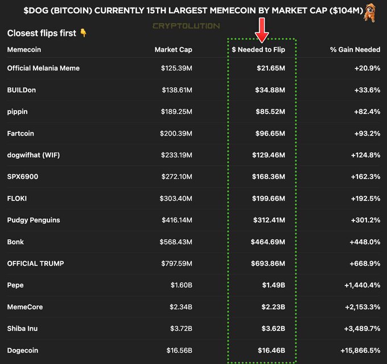387x364 pixels.
Task: Click the $16.56B market cap value
Action: click(179, 350)
